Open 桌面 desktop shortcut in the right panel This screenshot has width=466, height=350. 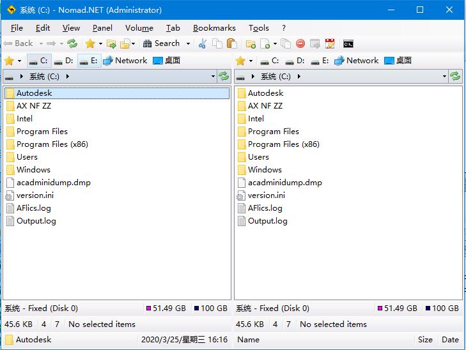point(398,61)
